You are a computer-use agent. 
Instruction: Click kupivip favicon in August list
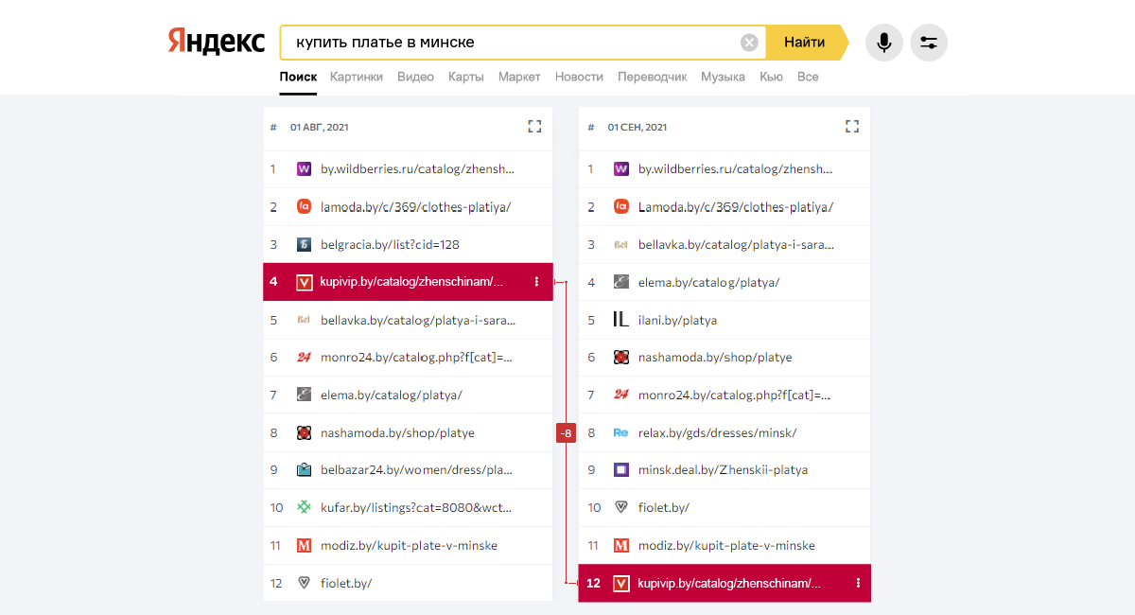pyautogui.click(x=304, y=282)
